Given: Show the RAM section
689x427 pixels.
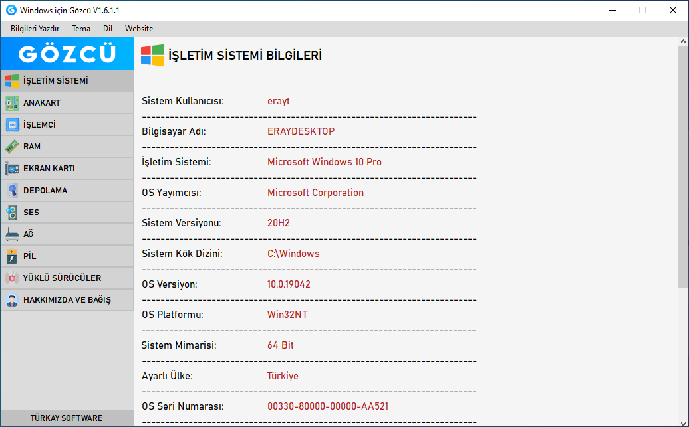Looking at the screenshot, I should [x=67, y=147].
